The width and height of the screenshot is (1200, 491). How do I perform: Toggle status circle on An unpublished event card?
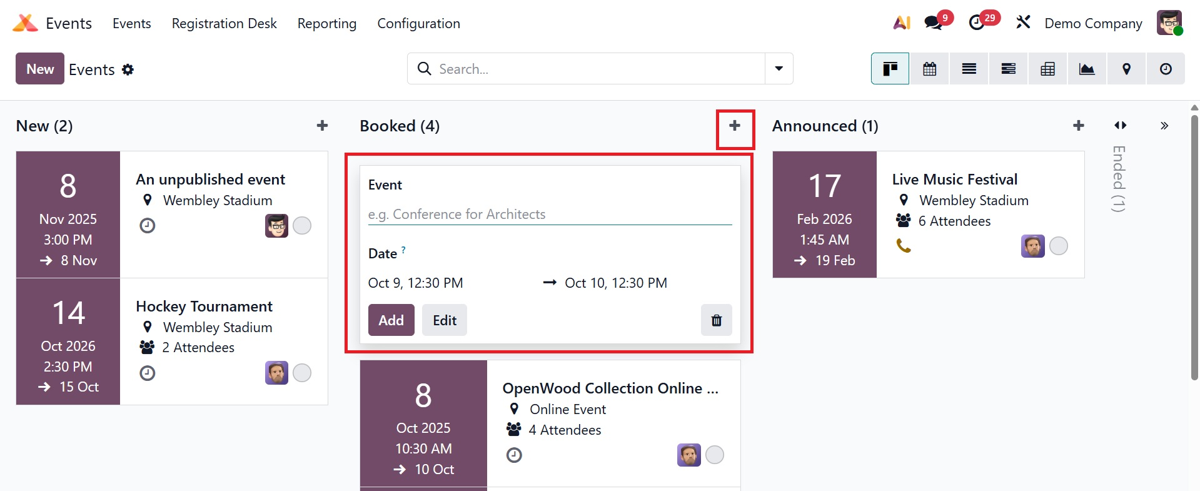pos(302,225)
